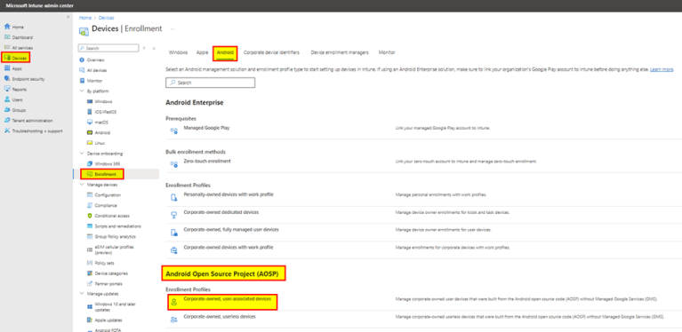Open Partner portals item

[x=108, y=284]
